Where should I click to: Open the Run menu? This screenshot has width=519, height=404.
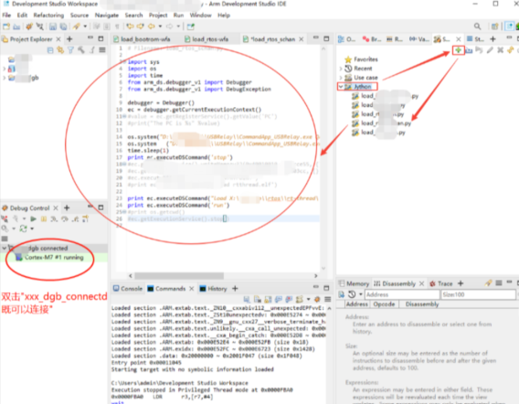178,16
